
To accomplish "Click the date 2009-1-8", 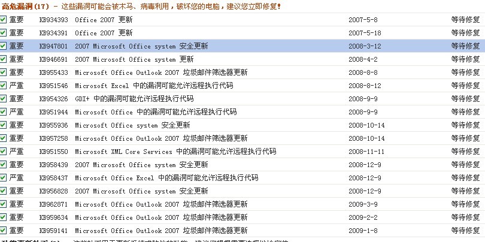I will click(363, 231).
